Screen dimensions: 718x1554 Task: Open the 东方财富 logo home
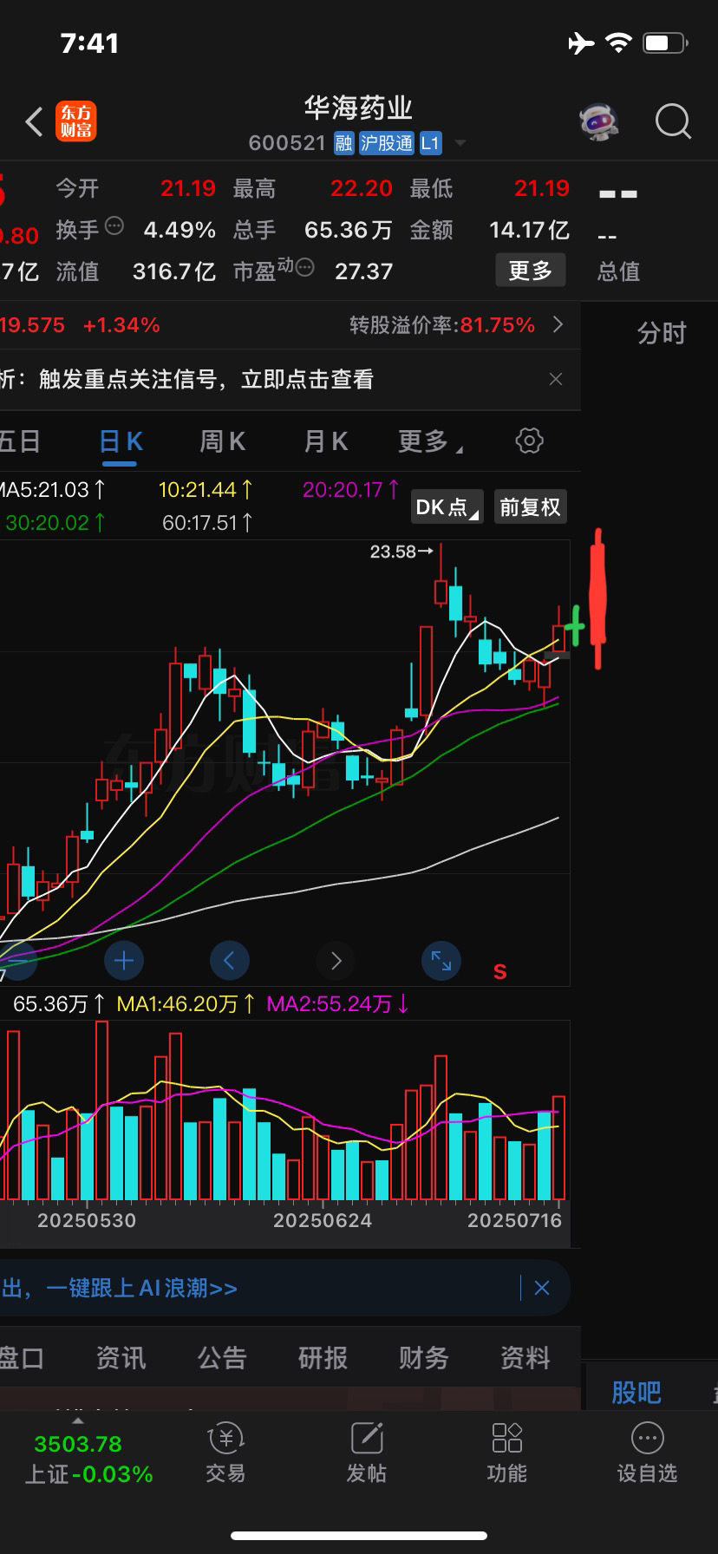[76, 121]
